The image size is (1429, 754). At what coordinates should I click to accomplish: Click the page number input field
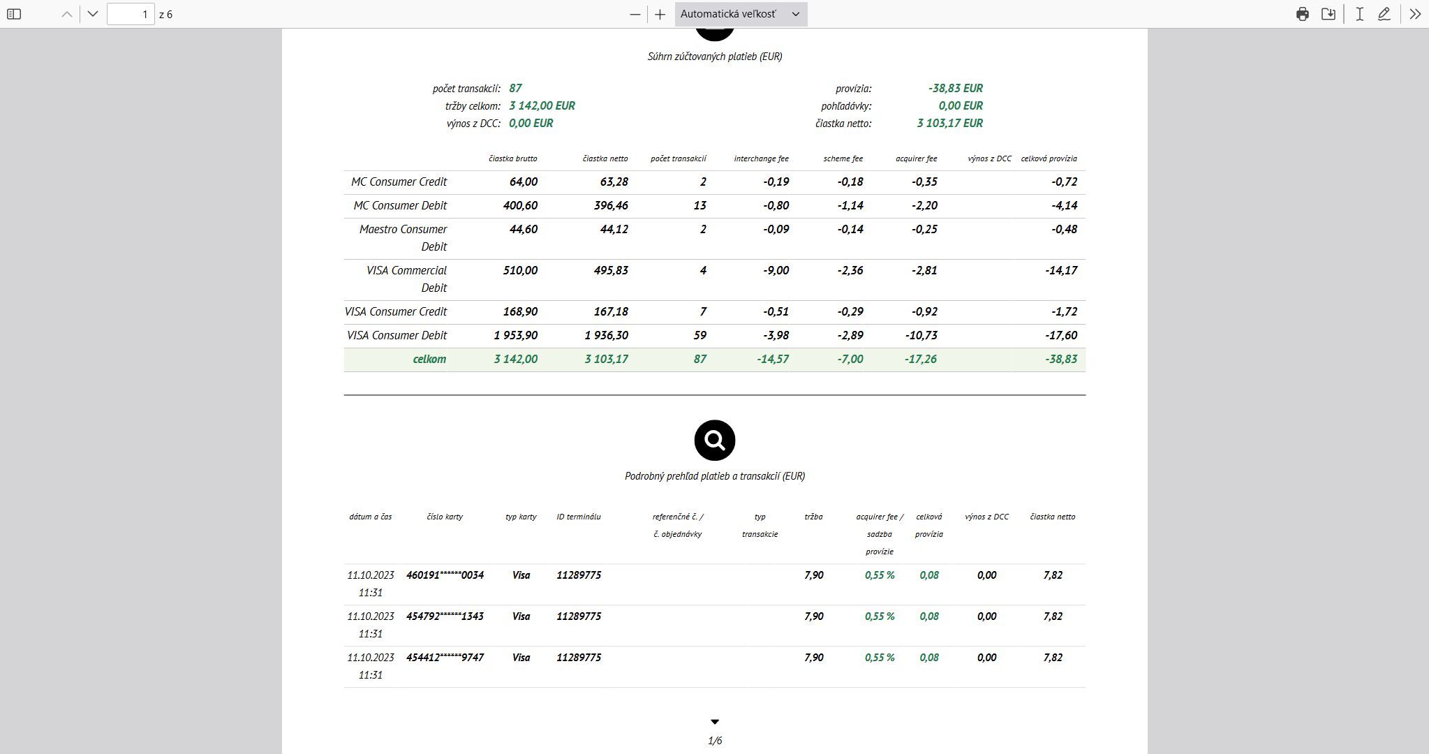131,14
